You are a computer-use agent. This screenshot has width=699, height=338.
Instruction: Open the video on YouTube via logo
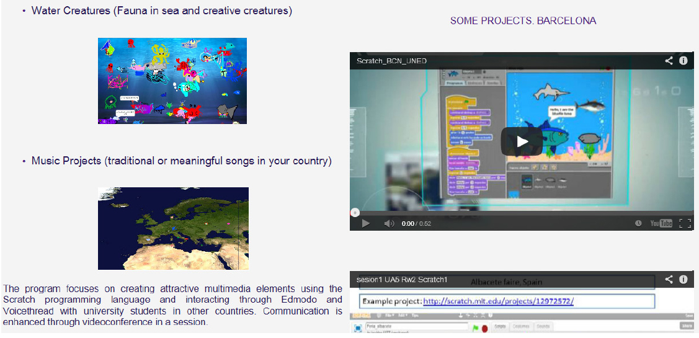pos(661,223)
